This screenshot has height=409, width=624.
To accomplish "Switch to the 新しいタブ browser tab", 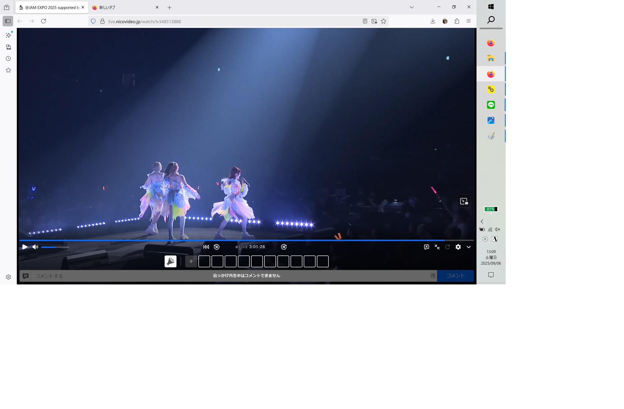I will pos(122,7).
